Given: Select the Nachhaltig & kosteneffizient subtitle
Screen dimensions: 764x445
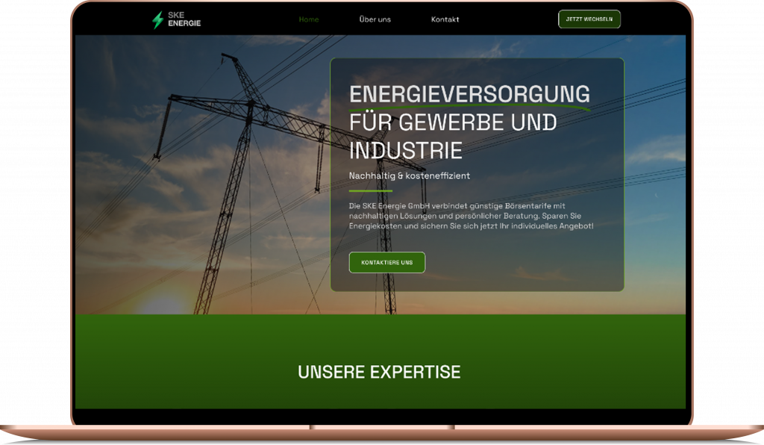Looking at the screenshot, I should (409, 176).
